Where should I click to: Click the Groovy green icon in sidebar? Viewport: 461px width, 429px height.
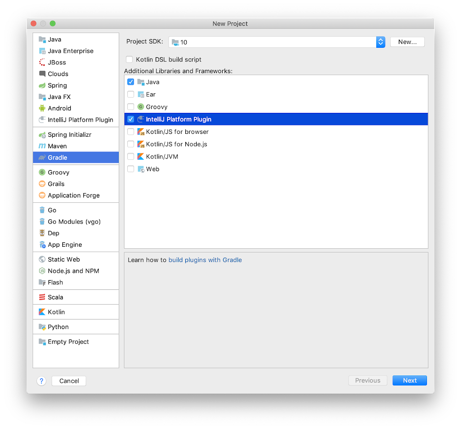click(42, 172)
